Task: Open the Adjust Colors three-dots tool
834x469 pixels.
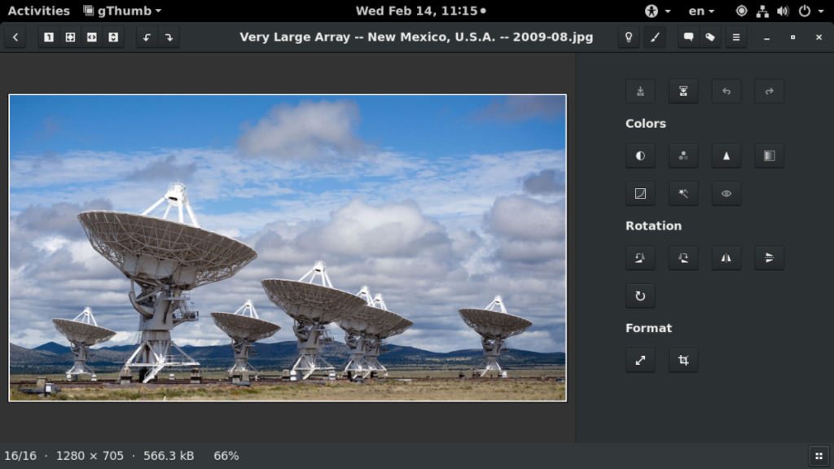Action: coord(683,156)
